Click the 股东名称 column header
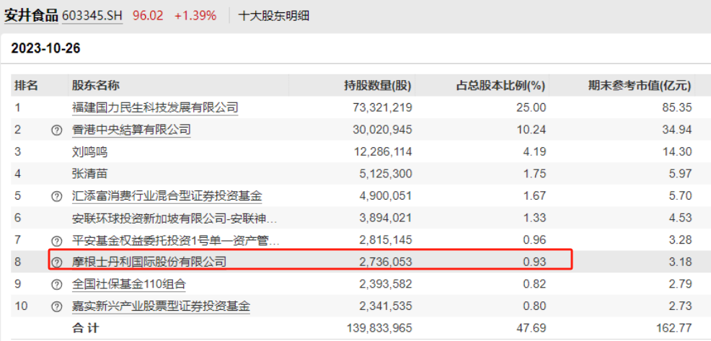Viewport: 711px width, 341px height. tap(96, 85)
